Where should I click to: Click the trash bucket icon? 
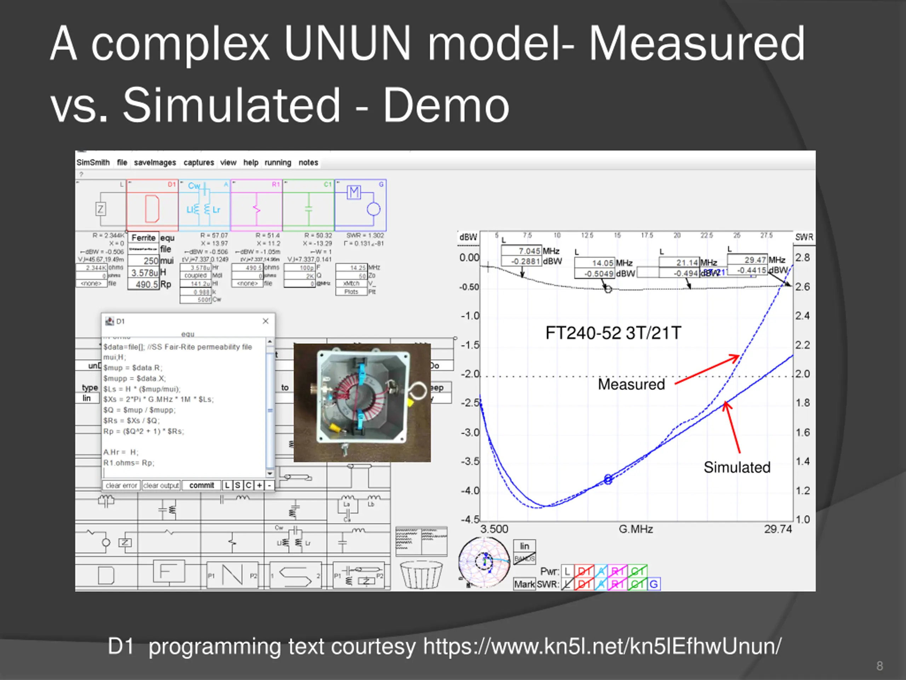(x=422, y=575)
